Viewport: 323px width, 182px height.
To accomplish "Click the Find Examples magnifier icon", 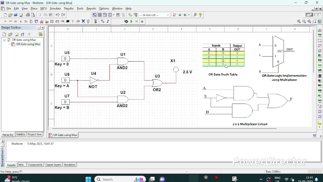I will click(195, 15).
